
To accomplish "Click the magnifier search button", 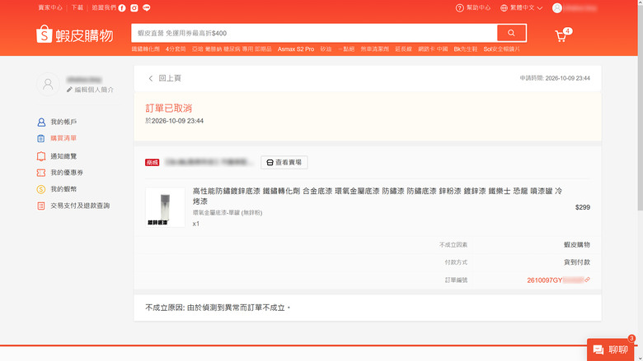I will (511, 33).
